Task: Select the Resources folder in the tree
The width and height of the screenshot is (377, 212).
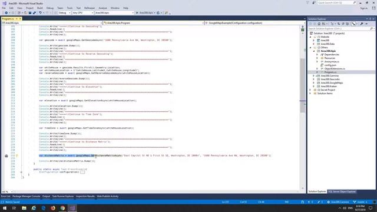Action: tap(330, 58)
